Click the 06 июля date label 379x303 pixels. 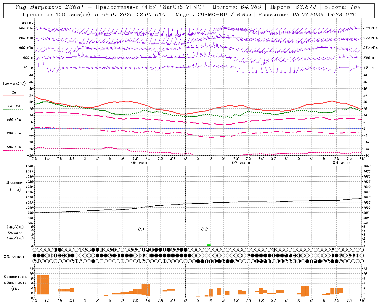(140, 162)
